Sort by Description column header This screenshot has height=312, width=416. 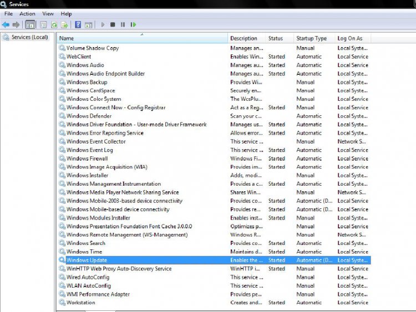click(246, 38)
